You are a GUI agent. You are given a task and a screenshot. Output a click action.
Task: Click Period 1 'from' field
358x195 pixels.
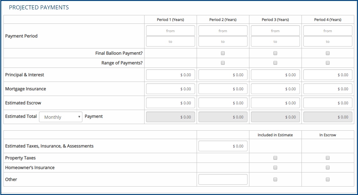170,31
